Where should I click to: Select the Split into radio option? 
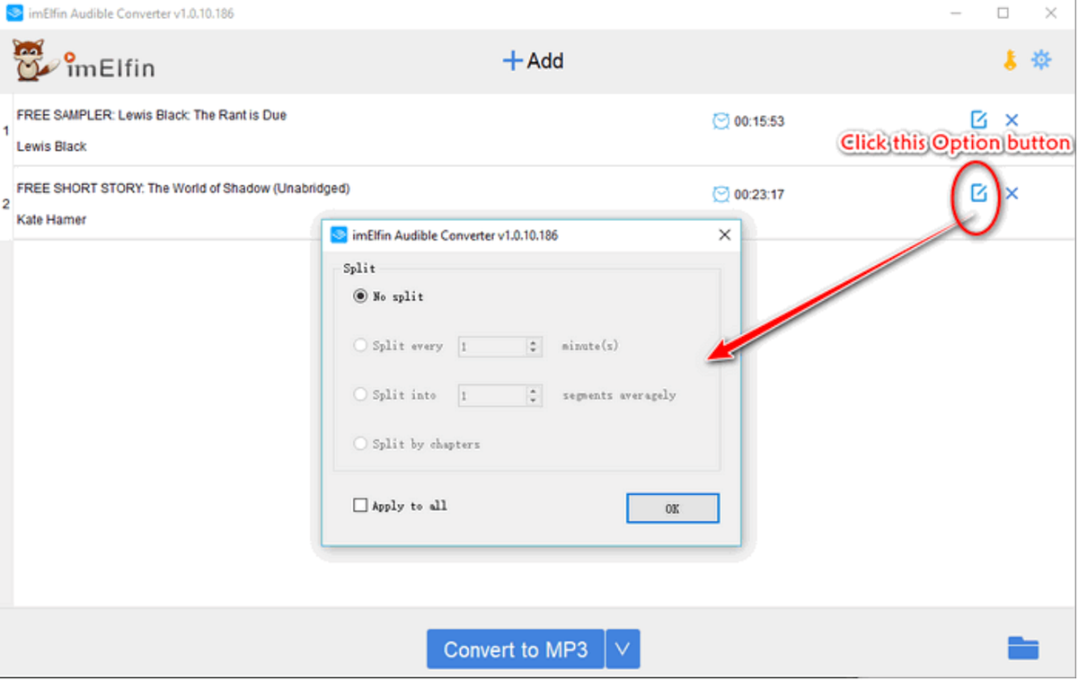click(x=360, y=394)
